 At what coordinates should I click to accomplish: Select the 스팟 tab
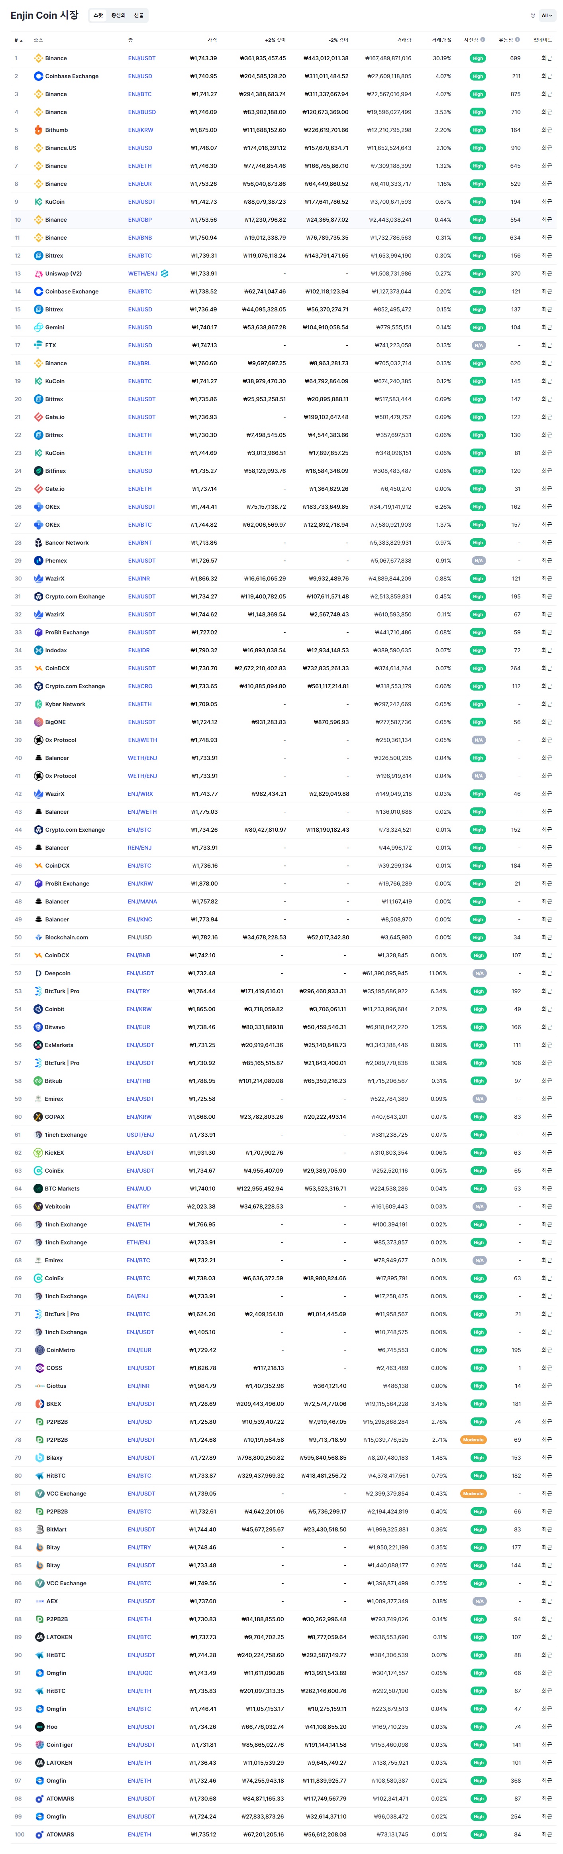[x=98, y=15]
